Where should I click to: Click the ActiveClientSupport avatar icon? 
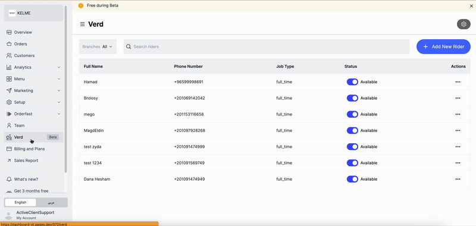click(9, 215)
